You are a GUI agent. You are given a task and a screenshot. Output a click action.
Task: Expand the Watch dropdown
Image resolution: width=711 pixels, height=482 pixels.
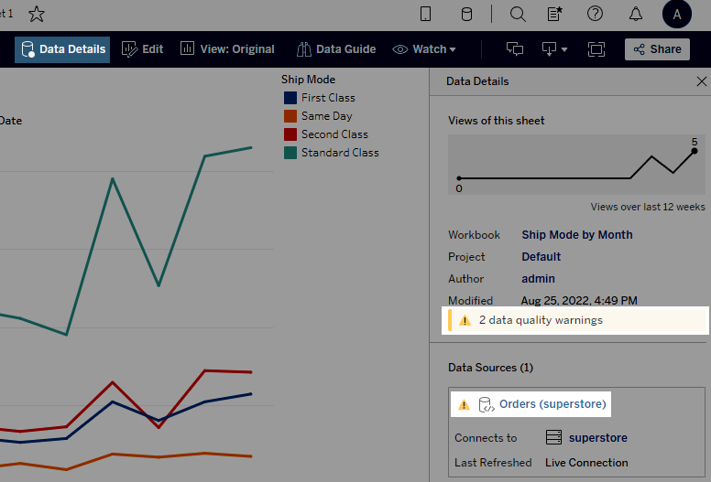(x=424, y=49)
